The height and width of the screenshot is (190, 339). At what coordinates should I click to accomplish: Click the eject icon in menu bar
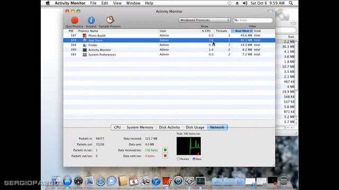(237, 3)
